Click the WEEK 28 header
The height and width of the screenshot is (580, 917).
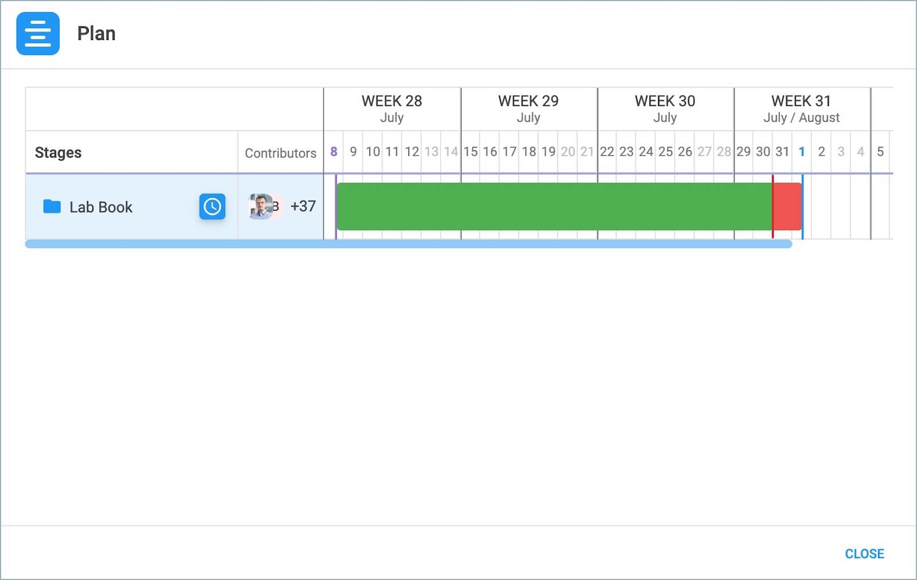click(x=392, y=109)
